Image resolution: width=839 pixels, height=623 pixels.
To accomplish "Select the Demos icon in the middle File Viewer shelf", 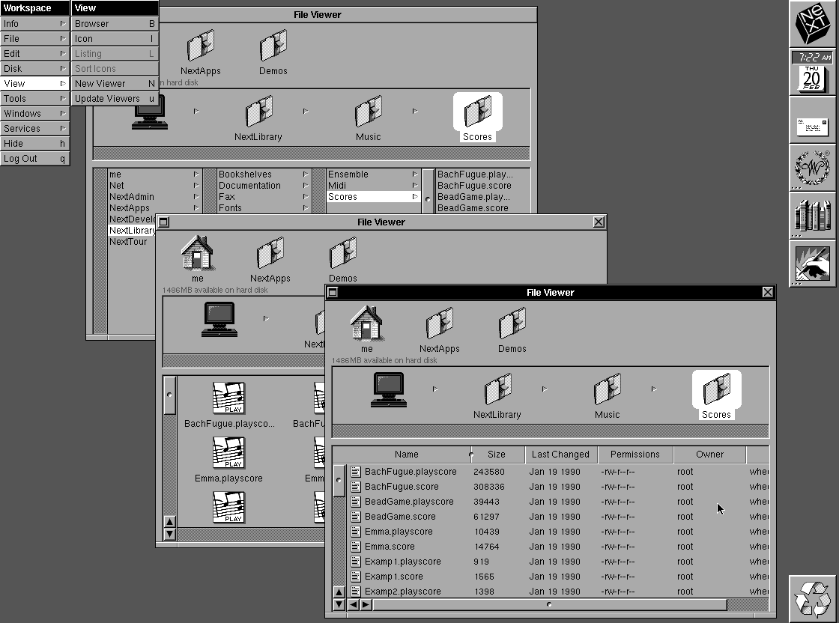I will 343,259.
